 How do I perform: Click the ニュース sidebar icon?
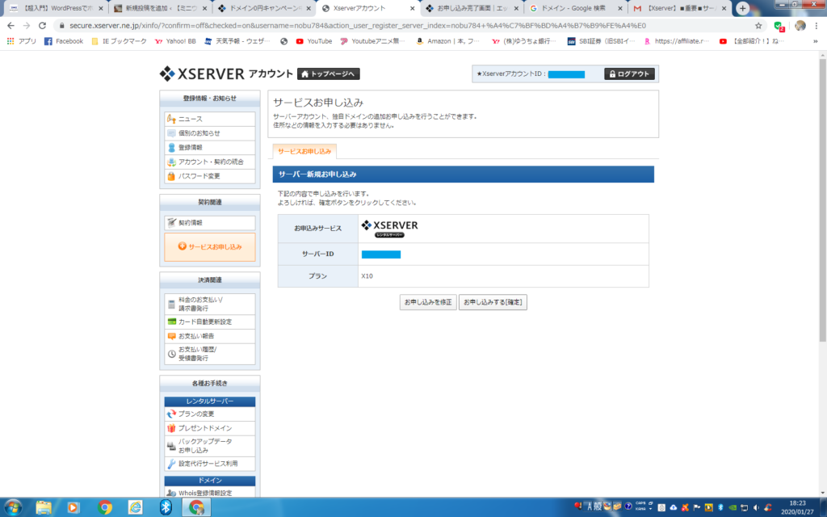(171, 120)
